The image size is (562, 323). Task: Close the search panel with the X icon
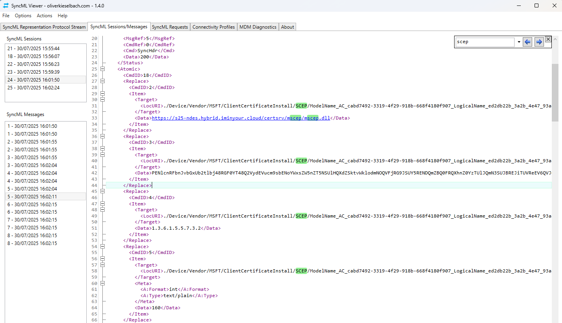(x=548, y=39)
